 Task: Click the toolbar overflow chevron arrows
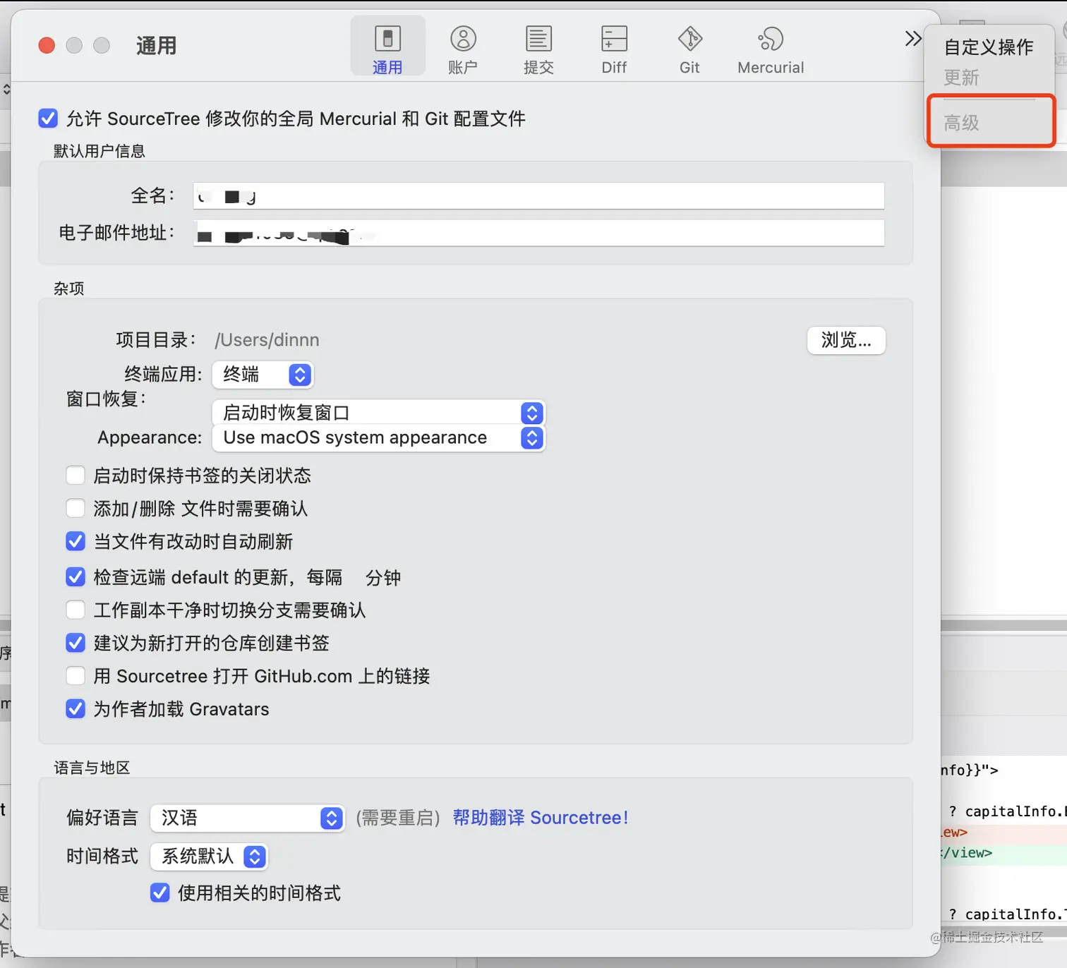click(x=912, y=38)
